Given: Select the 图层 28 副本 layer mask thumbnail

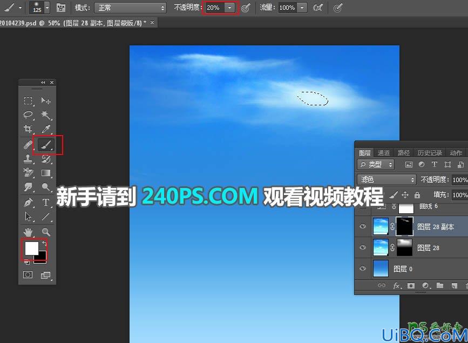Looking at the screenshot, I should [404, 226].
